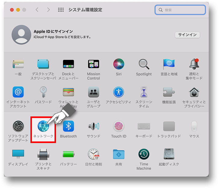This screenshot has width=219, height=189.
Task: Show all preferences with grid button
Action: tap(61, 10)
